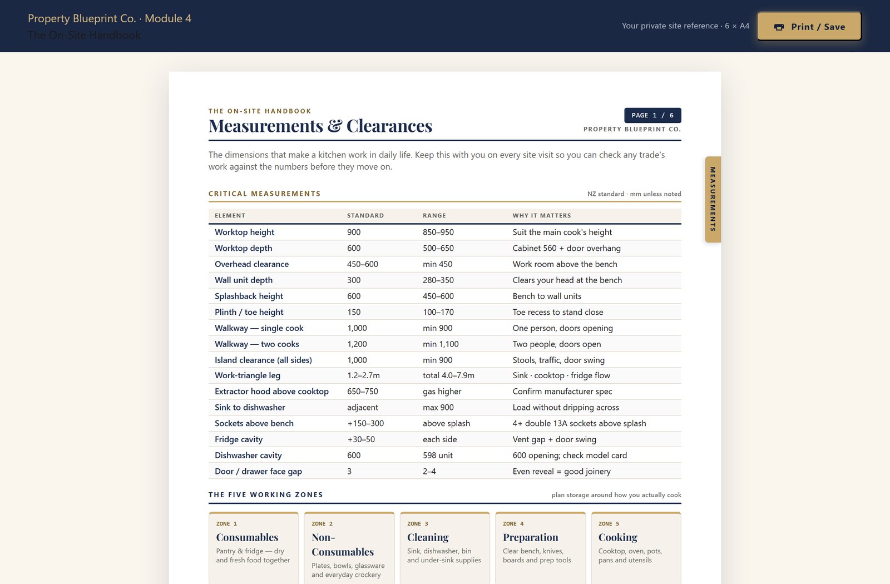Click 'plan storage around how you actually cook' note
890x584 pixels.
[616, 495]
